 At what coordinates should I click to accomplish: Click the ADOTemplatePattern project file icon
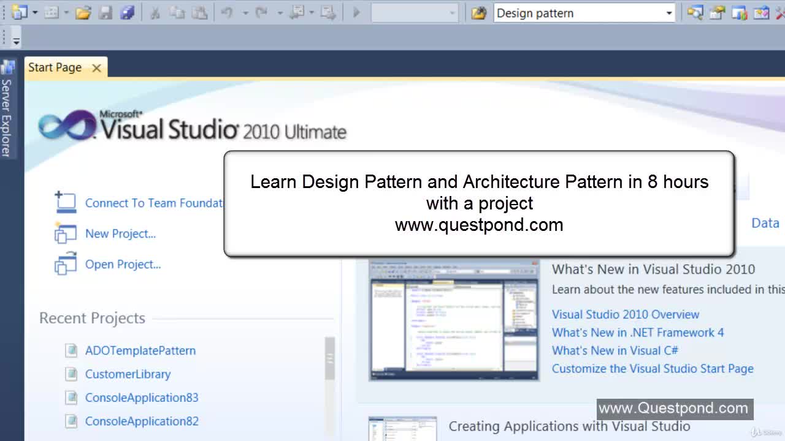[x=72, y=350]
